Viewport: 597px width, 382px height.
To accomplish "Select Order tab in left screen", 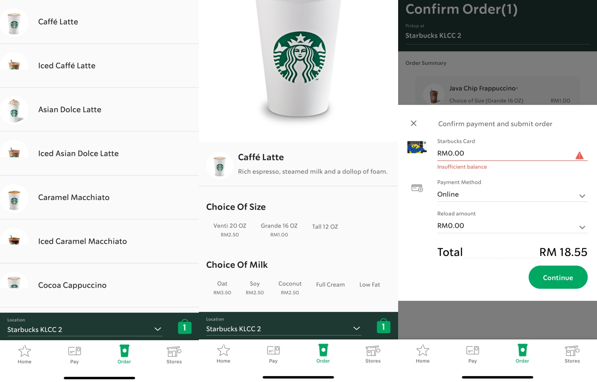I will [124, 354].
